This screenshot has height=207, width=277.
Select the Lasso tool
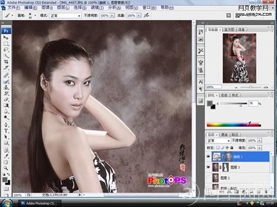tap(6, 50)
